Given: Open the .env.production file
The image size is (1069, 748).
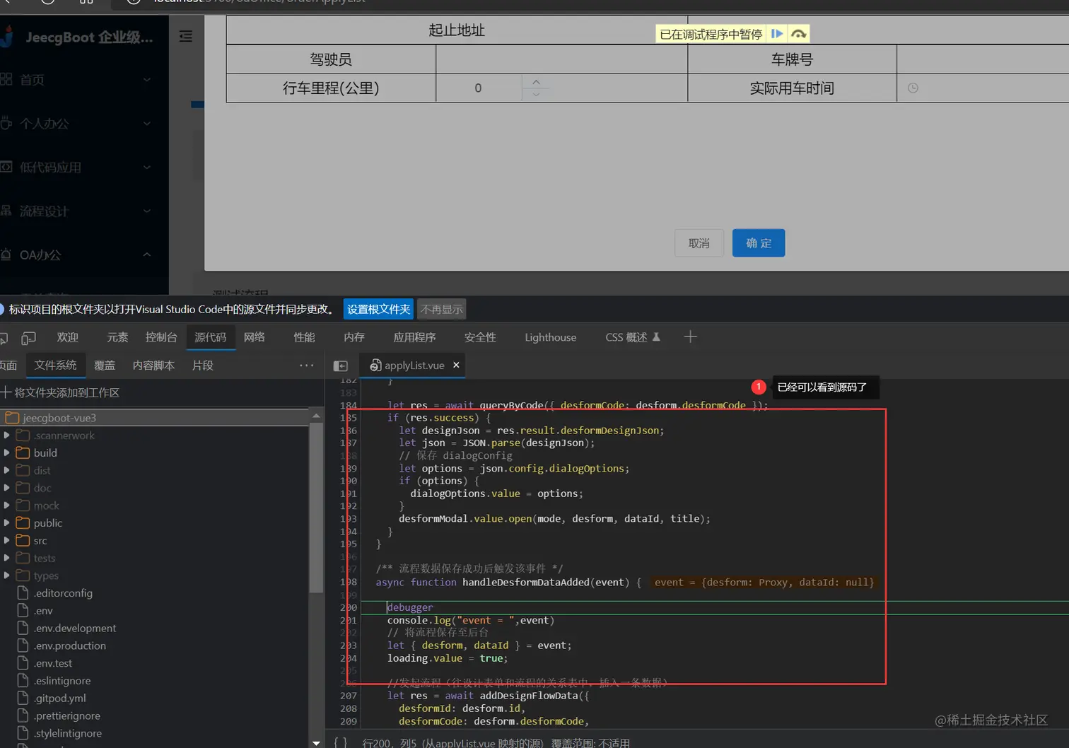Looking at the screenshot, I should pyautogui.click(x=70, y=645).
